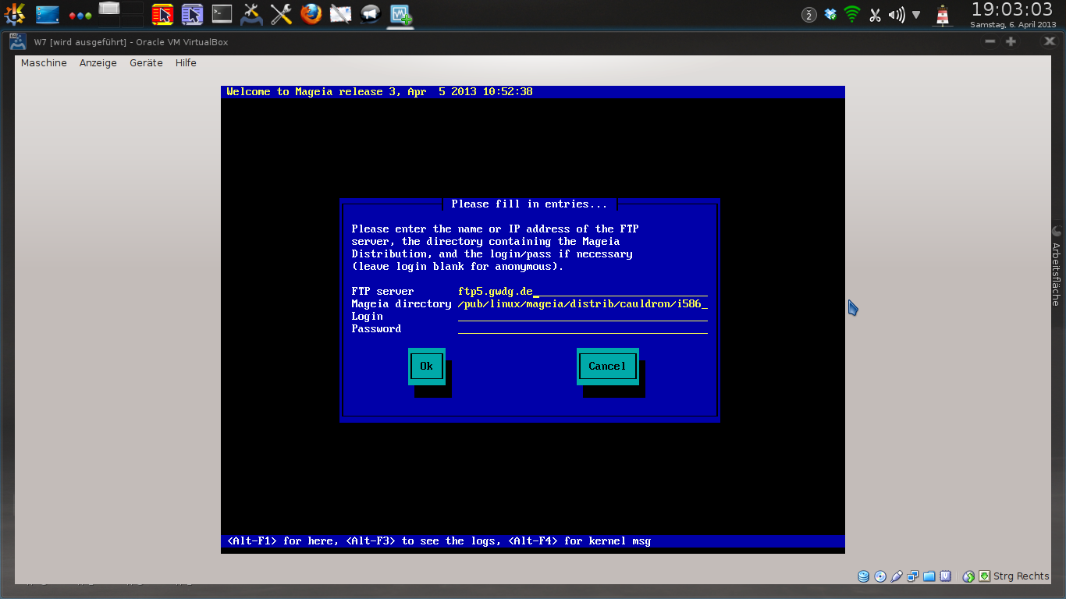Click VirtualBox virtualization chip indicator
The image size is (1066, 599).
point(946,576)
